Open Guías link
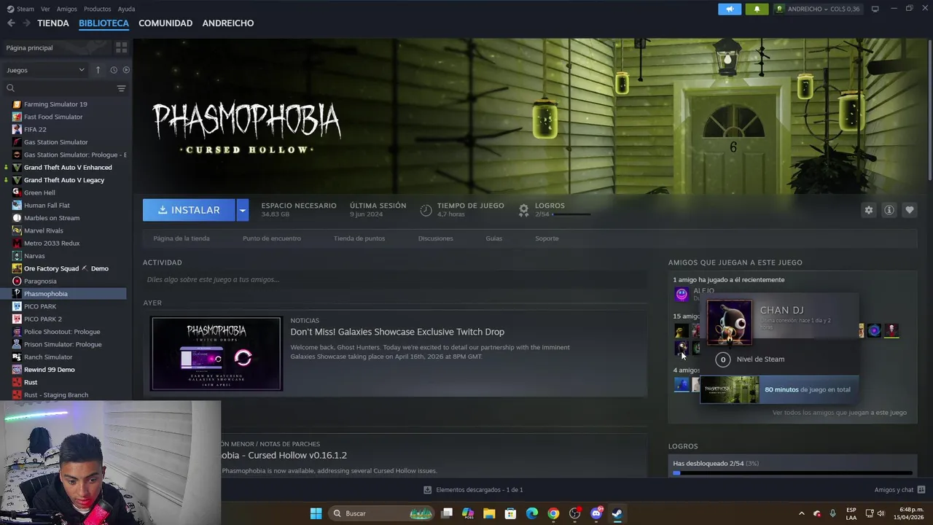Screen dimensions: 933x525 494,238
